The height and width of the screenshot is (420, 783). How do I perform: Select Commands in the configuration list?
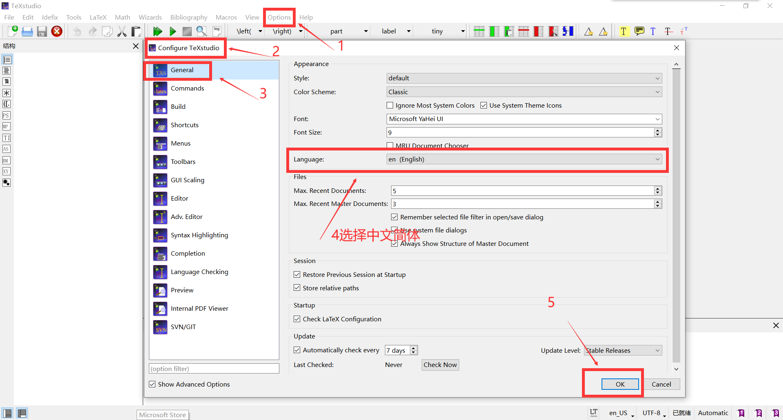click(x=214, y=88)
